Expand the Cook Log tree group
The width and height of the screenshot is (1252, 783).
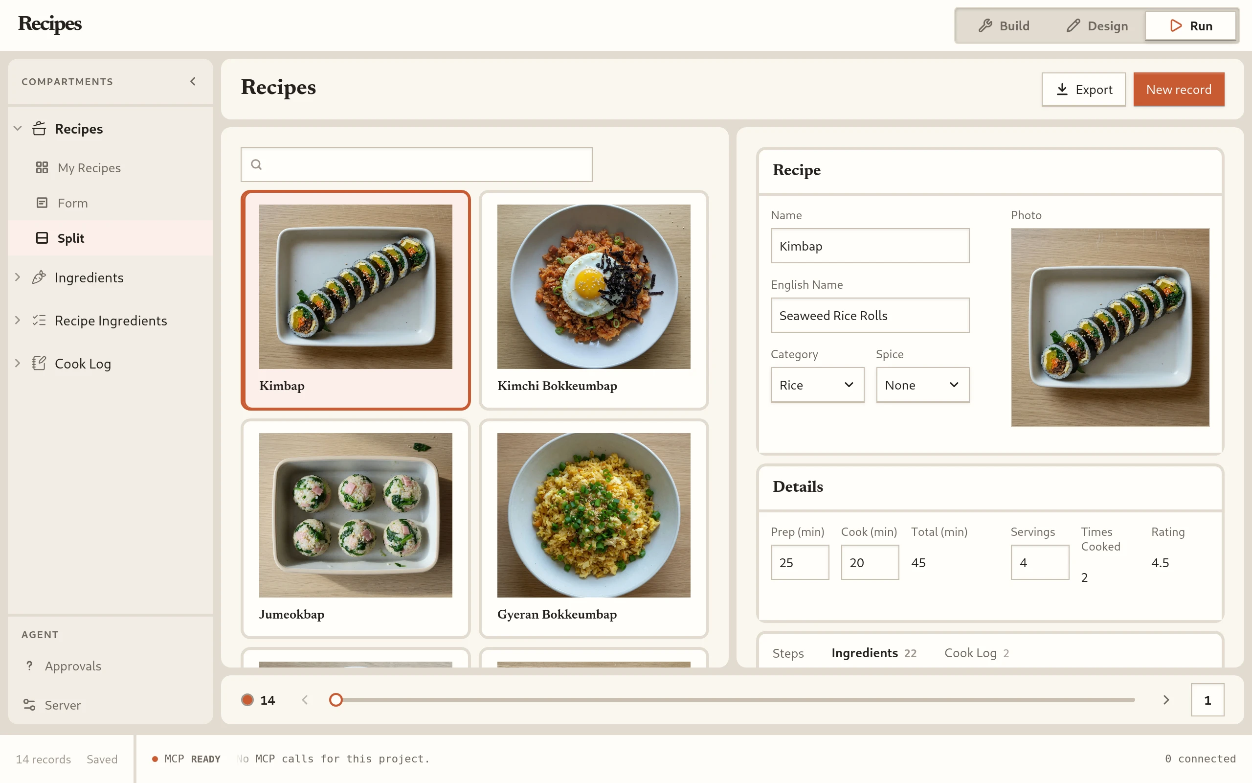tap(18, 363)
